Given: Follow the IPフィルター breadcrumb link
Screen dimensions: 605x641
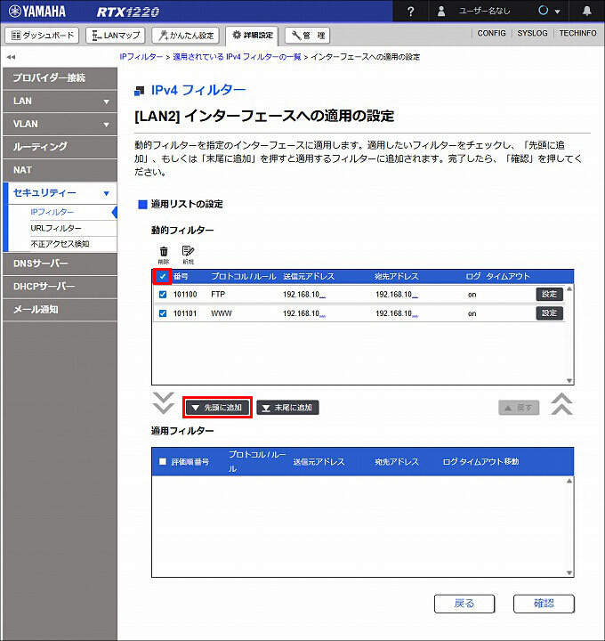Looking at the screenshot, I should [x=141, y=57].
